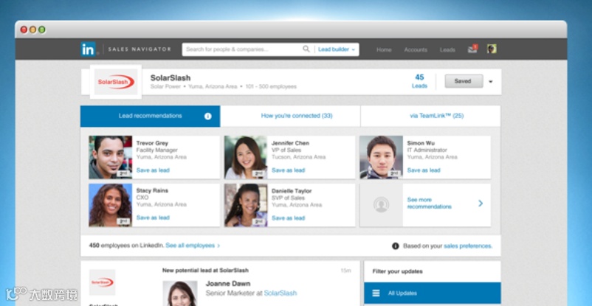The height and width of the screenshot is (306, 592).
Task: Open Accounts in navigation
Action: click(416, 50)
